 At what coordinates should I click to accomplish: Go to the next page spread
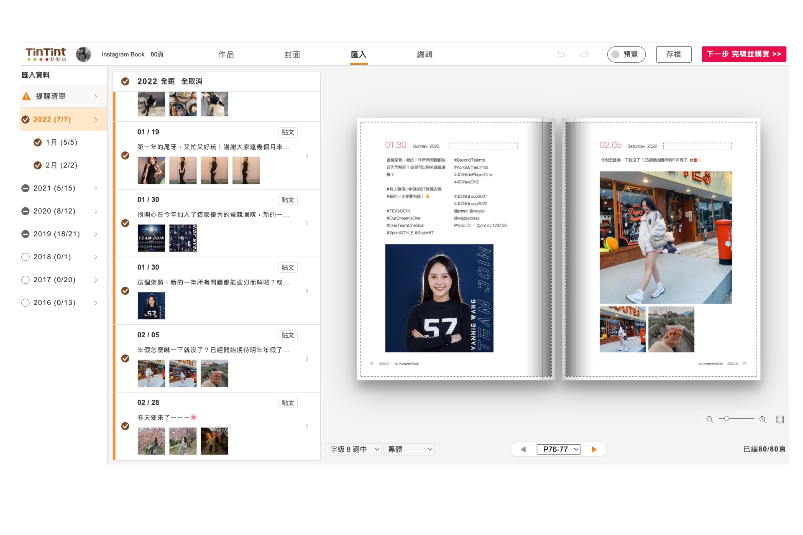click(594, 449)
